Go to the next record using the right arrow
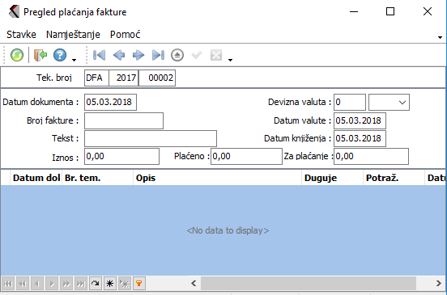 pyautogui.click(x=138, y=55)
